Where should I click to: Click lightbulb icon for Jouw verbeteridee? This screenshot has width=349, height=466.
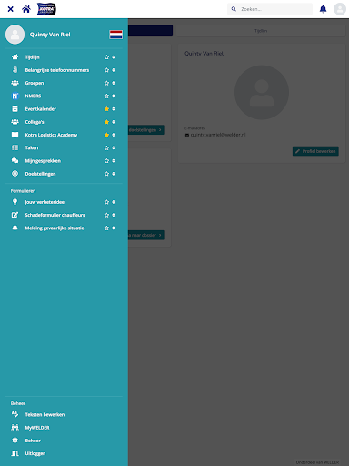[15, 202]
